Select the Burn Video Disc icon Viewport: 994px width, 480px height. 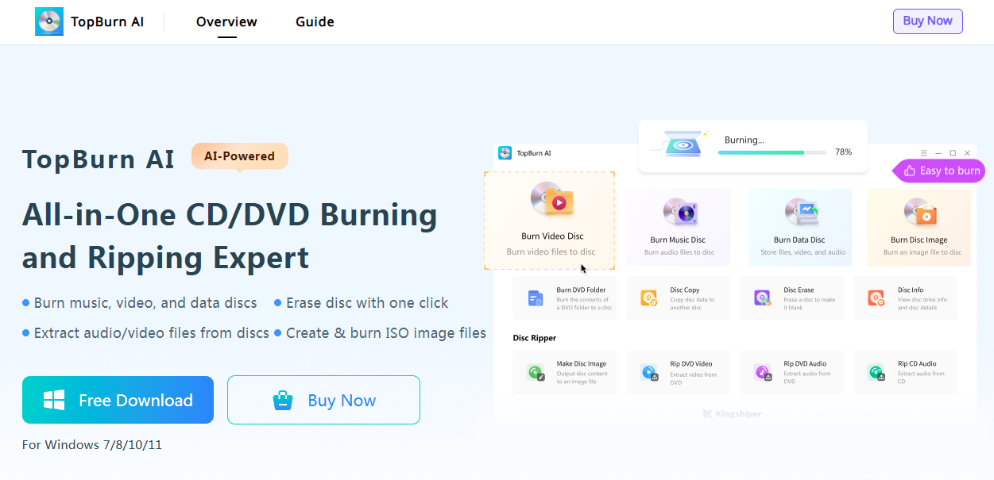click(552, 202)
